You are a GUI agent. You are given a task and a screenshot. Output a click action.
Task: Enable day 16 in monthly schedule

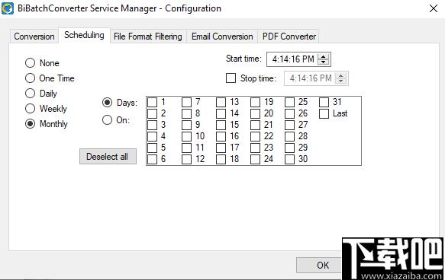tap(221, 136)
